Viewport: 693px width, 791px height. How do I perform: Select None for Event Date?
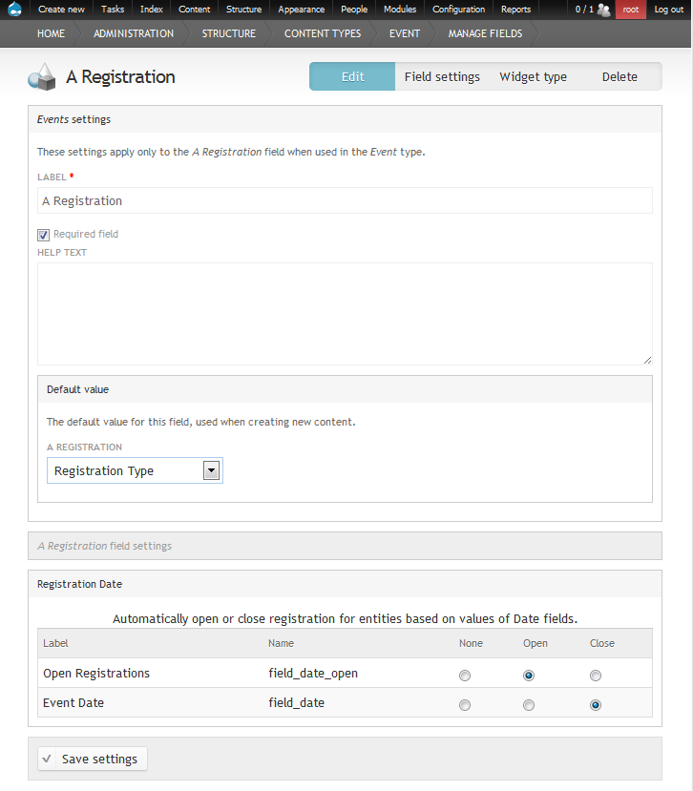(465, 705)
